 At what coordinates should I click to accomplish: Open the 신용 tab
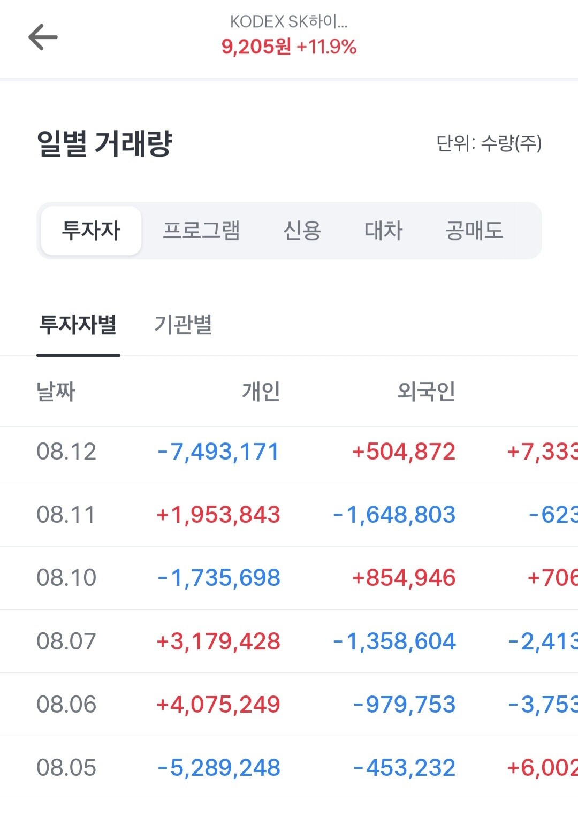pyautogui.click(x=302, y=231)
